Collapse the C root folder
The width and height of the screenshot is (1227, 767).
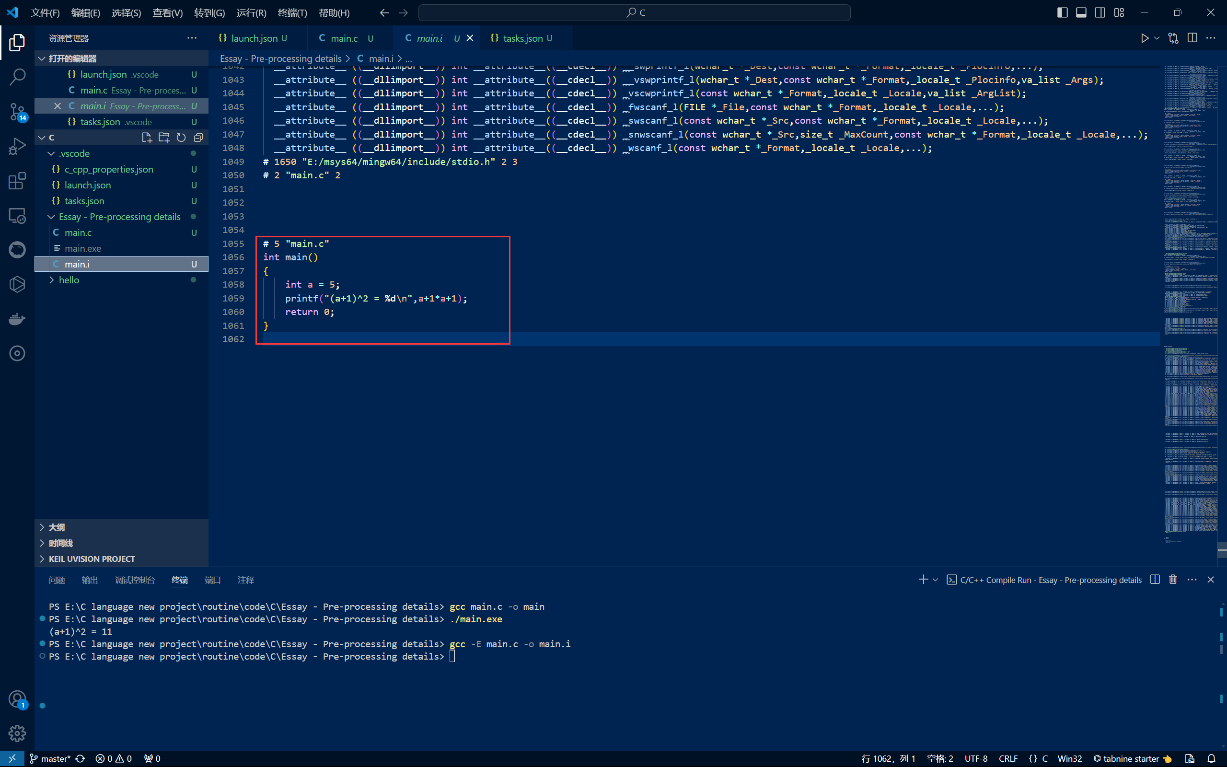(x=42, y=138)
